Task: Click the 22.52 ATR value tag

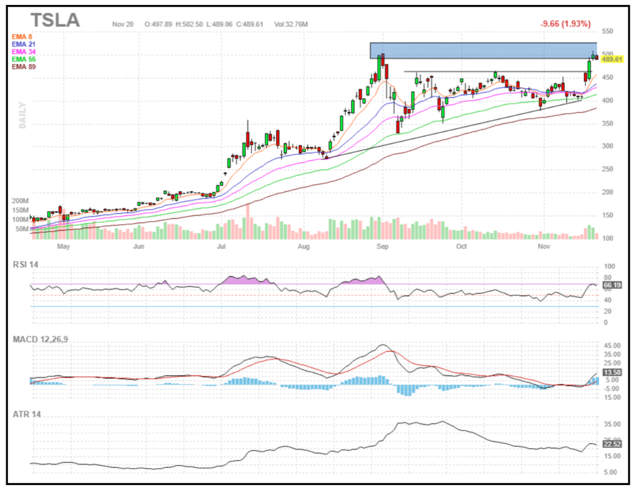Action: pos(612,444)
